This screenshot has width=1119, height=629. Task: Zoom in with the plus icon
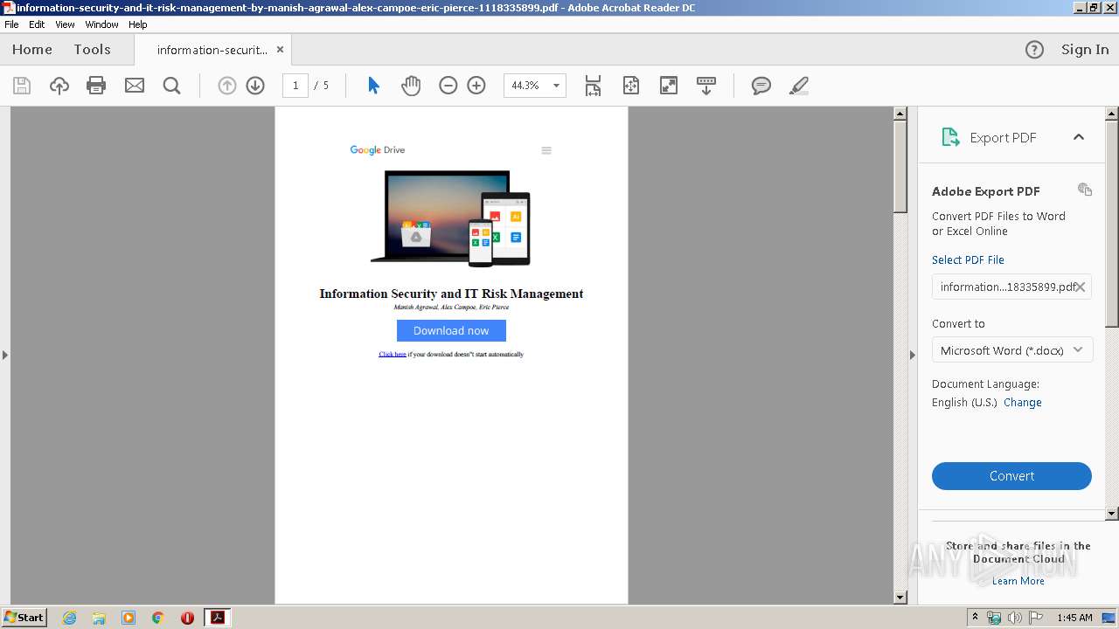pyautogui.click(x=476, y=86)
